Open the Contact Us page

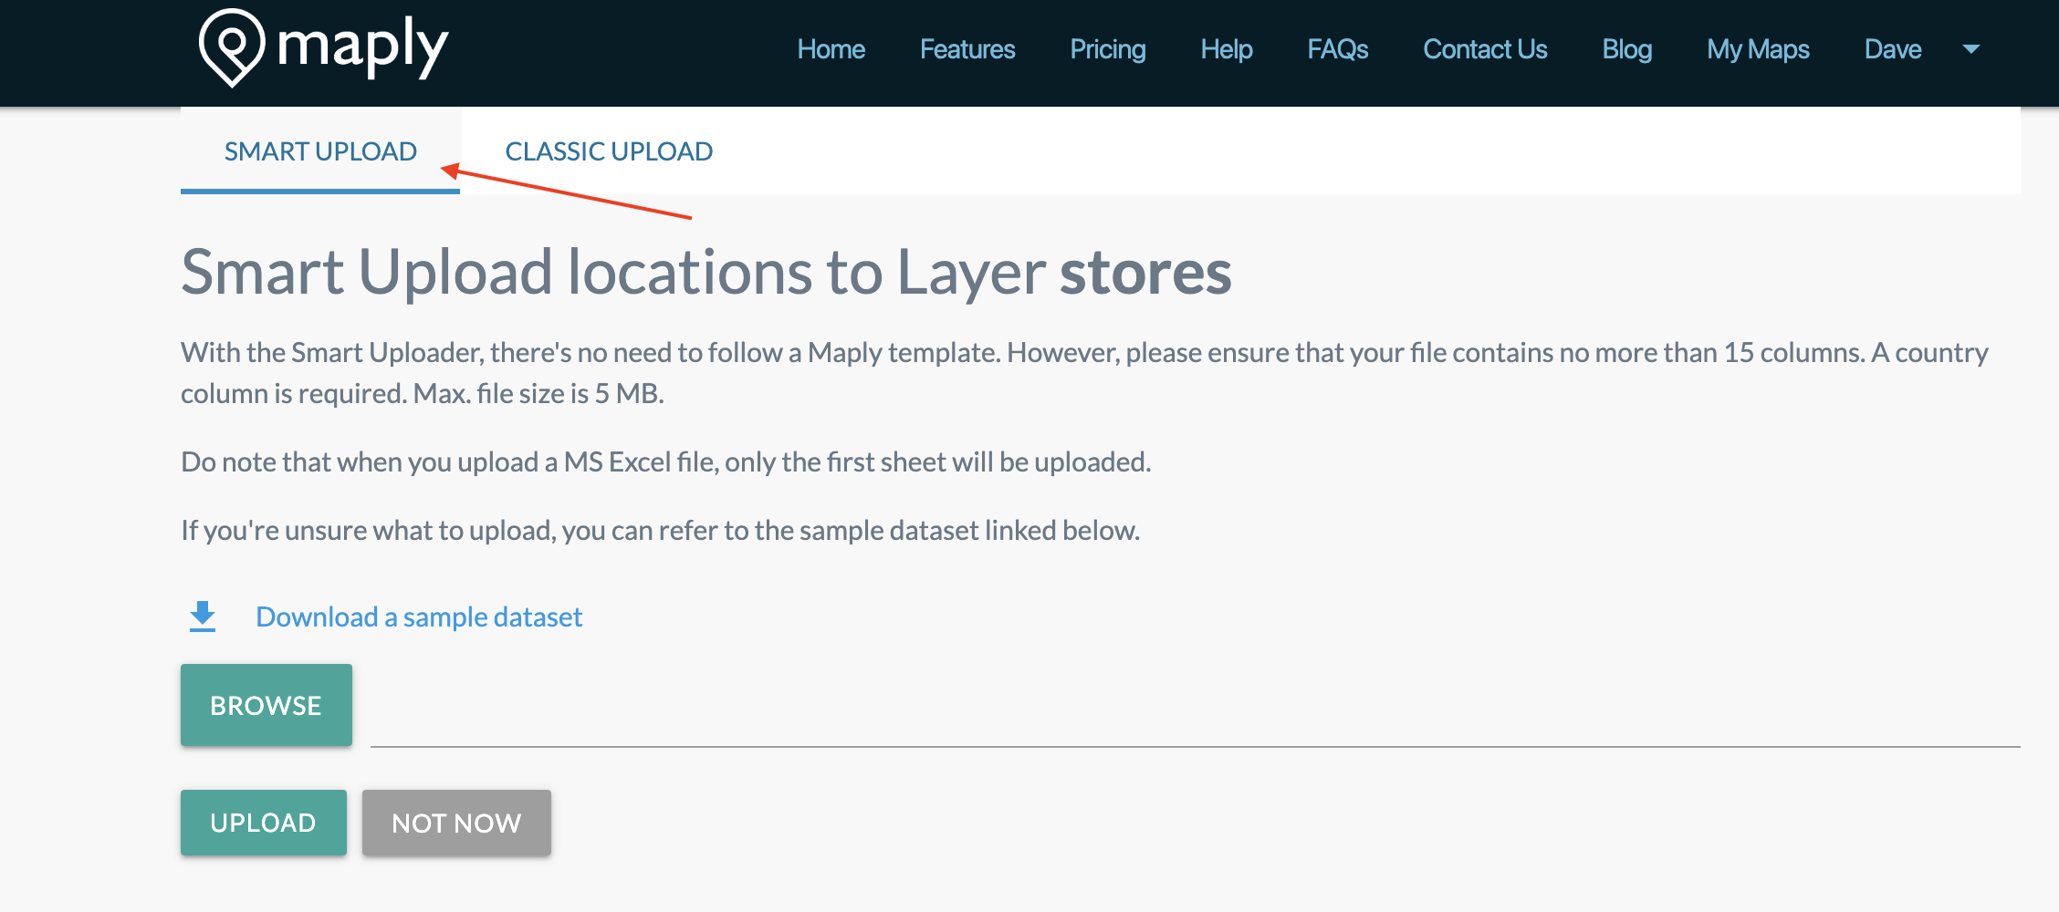(x=1485, y=49)
